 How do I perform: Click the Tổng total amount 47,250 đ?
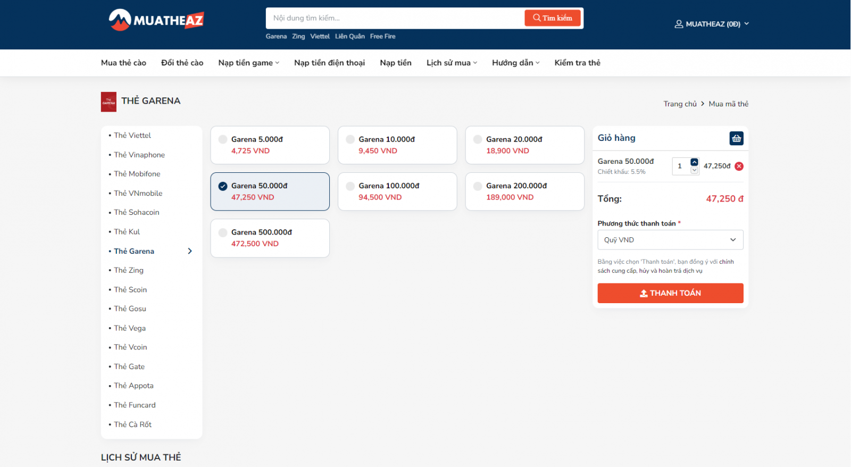(724, 199)
